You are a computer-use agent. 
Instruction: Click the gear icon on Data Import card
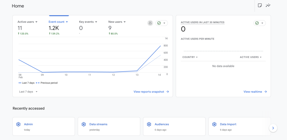pyautogui.click(x=214, y=124)
